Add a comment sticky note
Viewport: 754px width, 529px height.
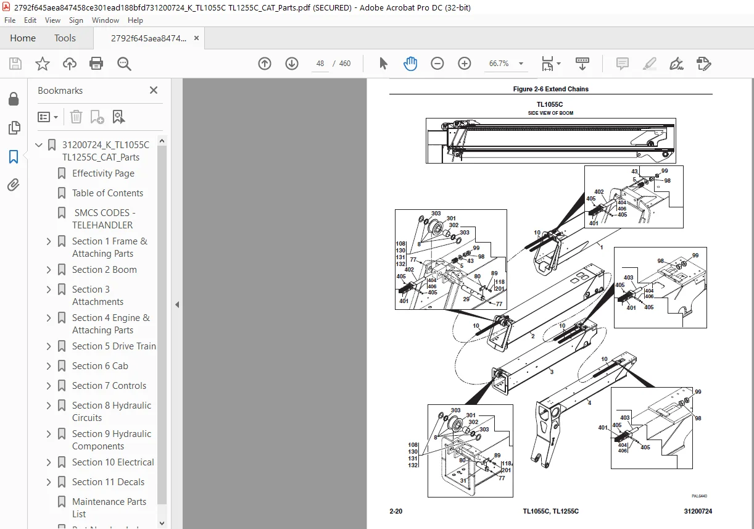coord(623,64)
